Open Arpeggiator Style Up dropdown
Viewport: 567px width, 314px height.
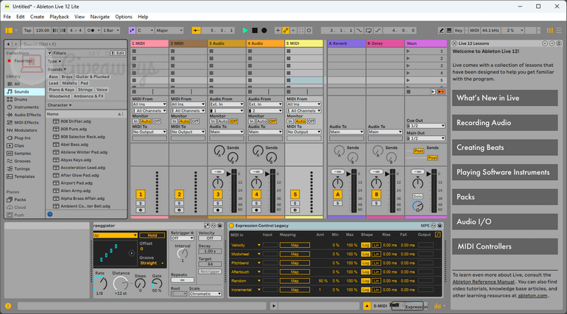tap(115, 235)
